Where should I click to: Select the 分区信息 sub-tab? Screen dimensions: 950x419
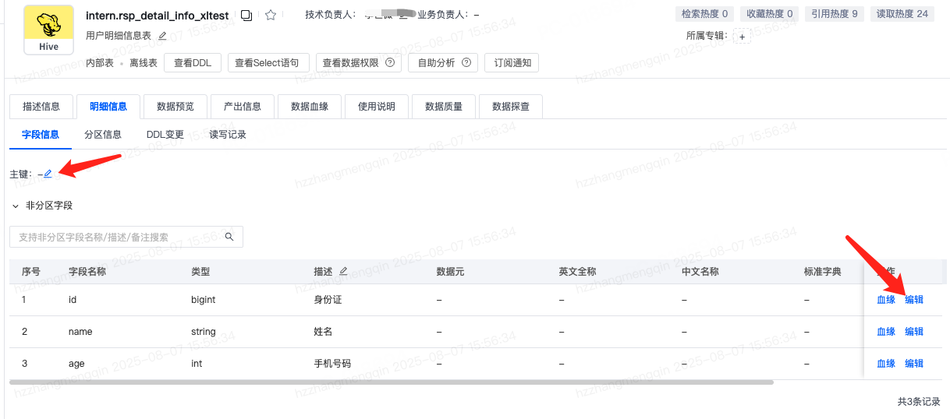pyautogui.click(x=103, y=135)
